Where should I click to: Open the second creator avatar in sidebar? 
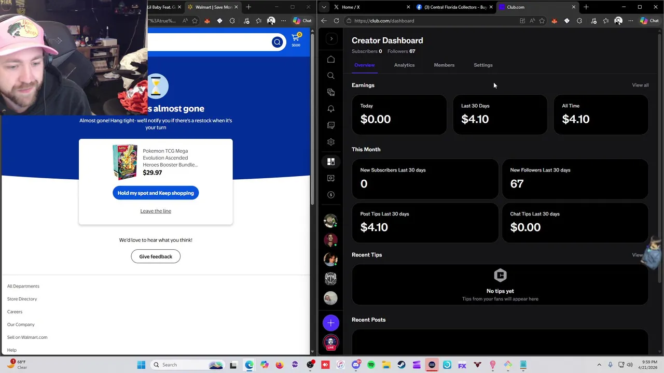330,240
